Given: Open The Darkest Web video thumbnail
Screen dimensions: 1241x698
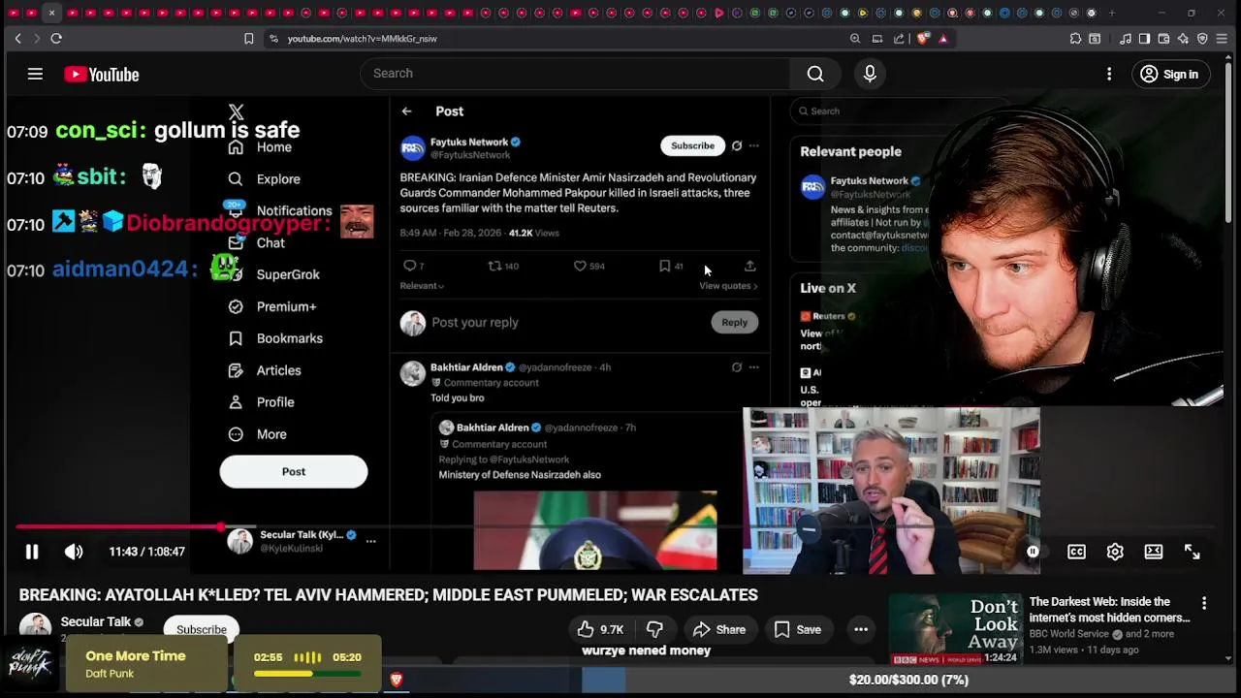Looking at the screenshot, I should (x=956, y=628).
